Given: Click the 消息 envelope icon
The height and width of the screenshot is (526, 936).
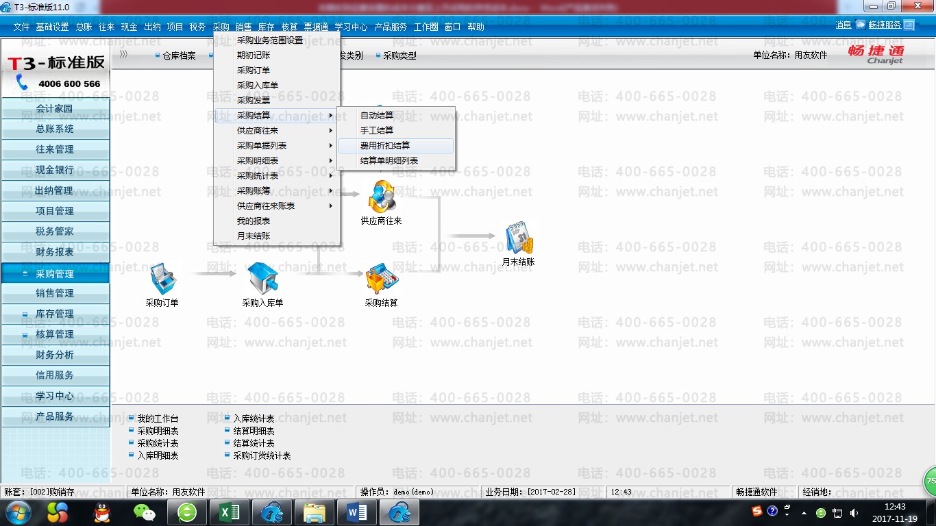Looking at the screenshot, I should click(860, 25).
